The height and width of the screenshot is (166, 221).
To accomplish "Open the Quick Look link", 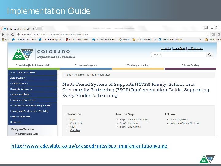I will [x=76, y=123].
